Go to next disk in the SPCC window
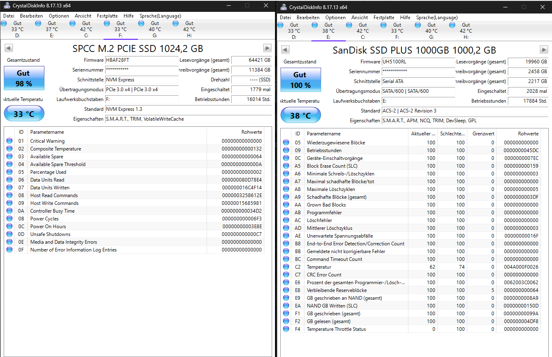Image resolution: width=552 pixels, height=357 pixels. pos(267,48)
